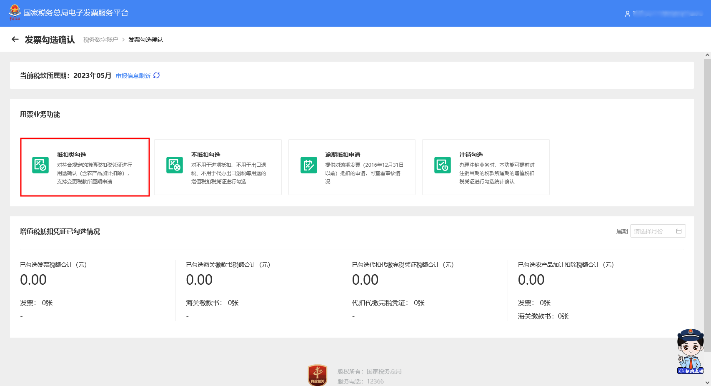Click the 用票业务功能 heading
The width and height of the screenshot is (711, 386).
point(40,114)
